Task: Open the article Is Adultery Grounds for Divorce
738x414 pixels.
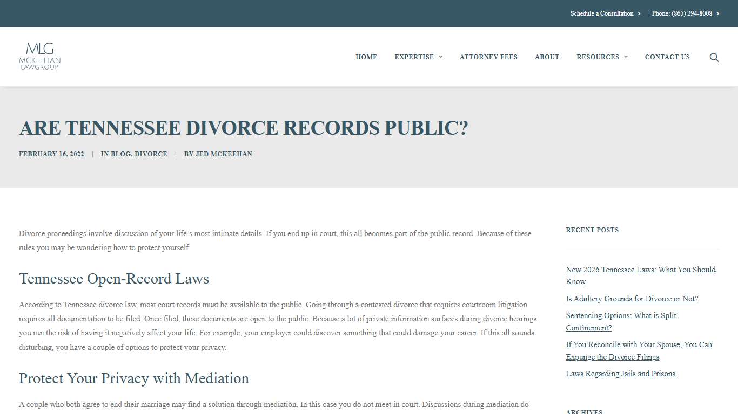Action: [x=632, y=299]
